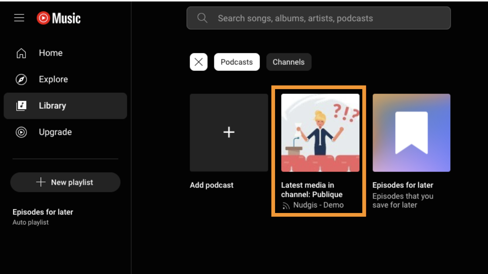The height and width of the screenshot is (274, 488).
Task: Open Upgrade in sidebar
Action: [x=65, y=132]
